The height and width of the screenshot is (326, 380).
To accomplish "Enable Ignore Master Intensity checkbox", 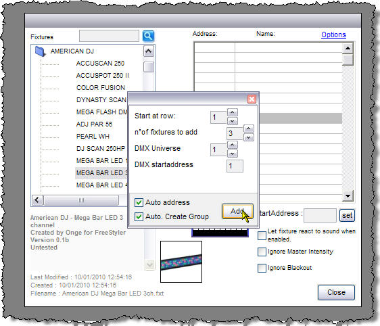I will [262, 252].
